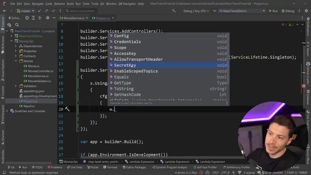
Task: Click the search icon in solution explorer
Action: coord(17,25)
